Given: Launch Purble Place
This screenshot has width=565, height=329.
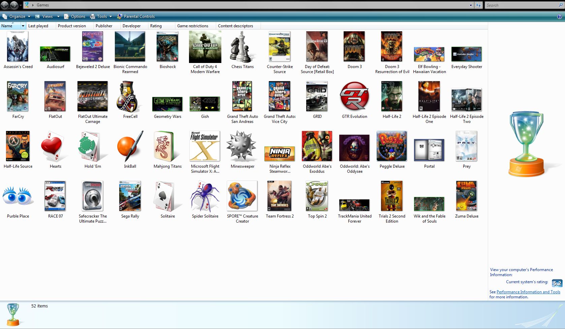Looking at the screenshot, I should (x=18, y=196).
